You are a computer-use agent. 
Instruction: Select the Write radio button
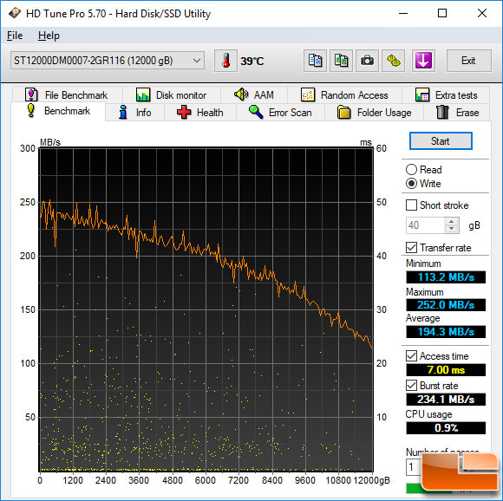pyautogui.click(x=411, y=184)
